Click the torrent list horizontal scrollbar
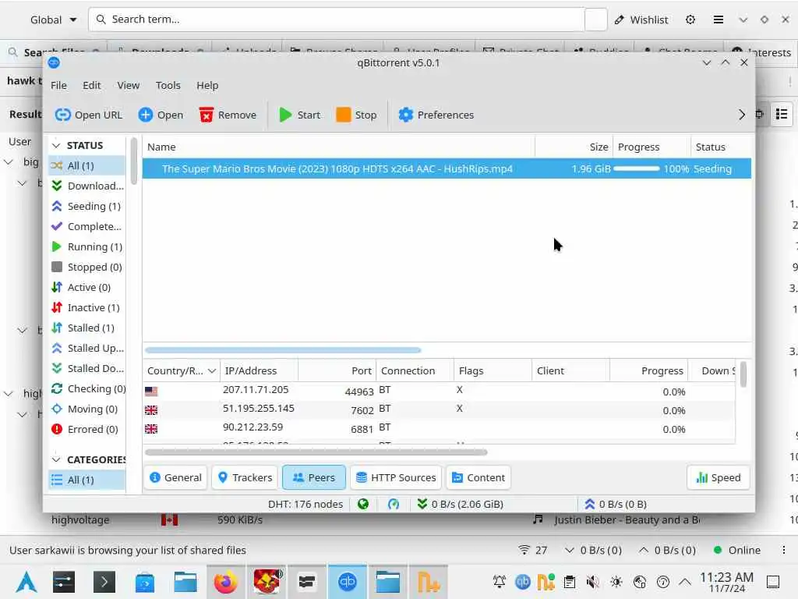This screenshot has width=798, height=599. pyautogui.click(x=283, y=350)
